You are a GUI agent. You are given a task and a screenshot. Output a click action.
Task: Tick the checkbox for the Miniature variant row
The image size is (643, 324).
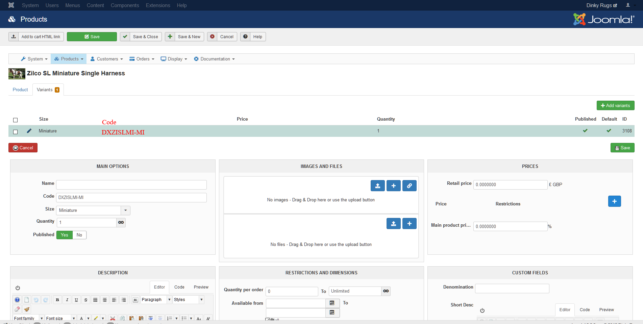pyautogui.click(x=15, y=132)
